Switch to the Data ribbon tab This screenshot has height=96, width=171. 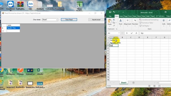[x=134, y=16]
